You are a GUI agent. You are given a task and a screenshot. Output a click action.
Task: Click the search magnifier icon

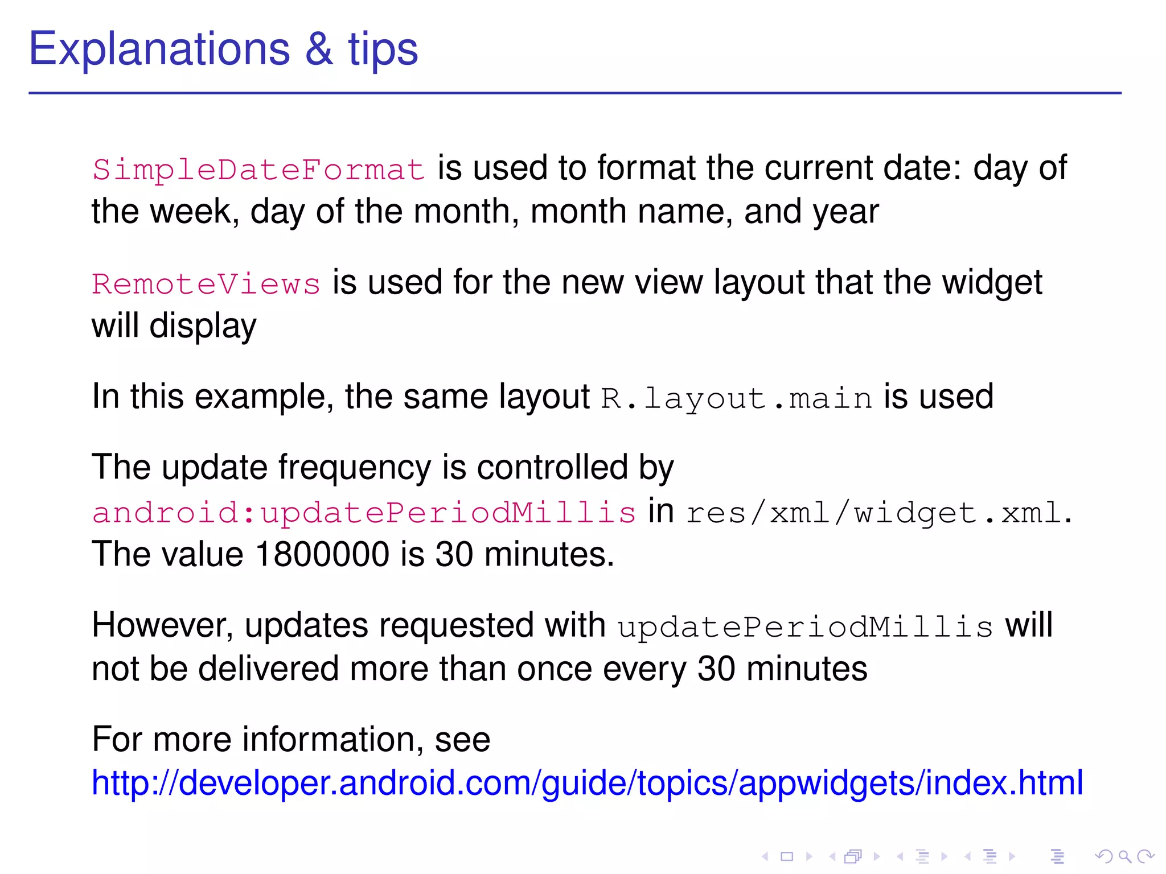(1125, 856)
